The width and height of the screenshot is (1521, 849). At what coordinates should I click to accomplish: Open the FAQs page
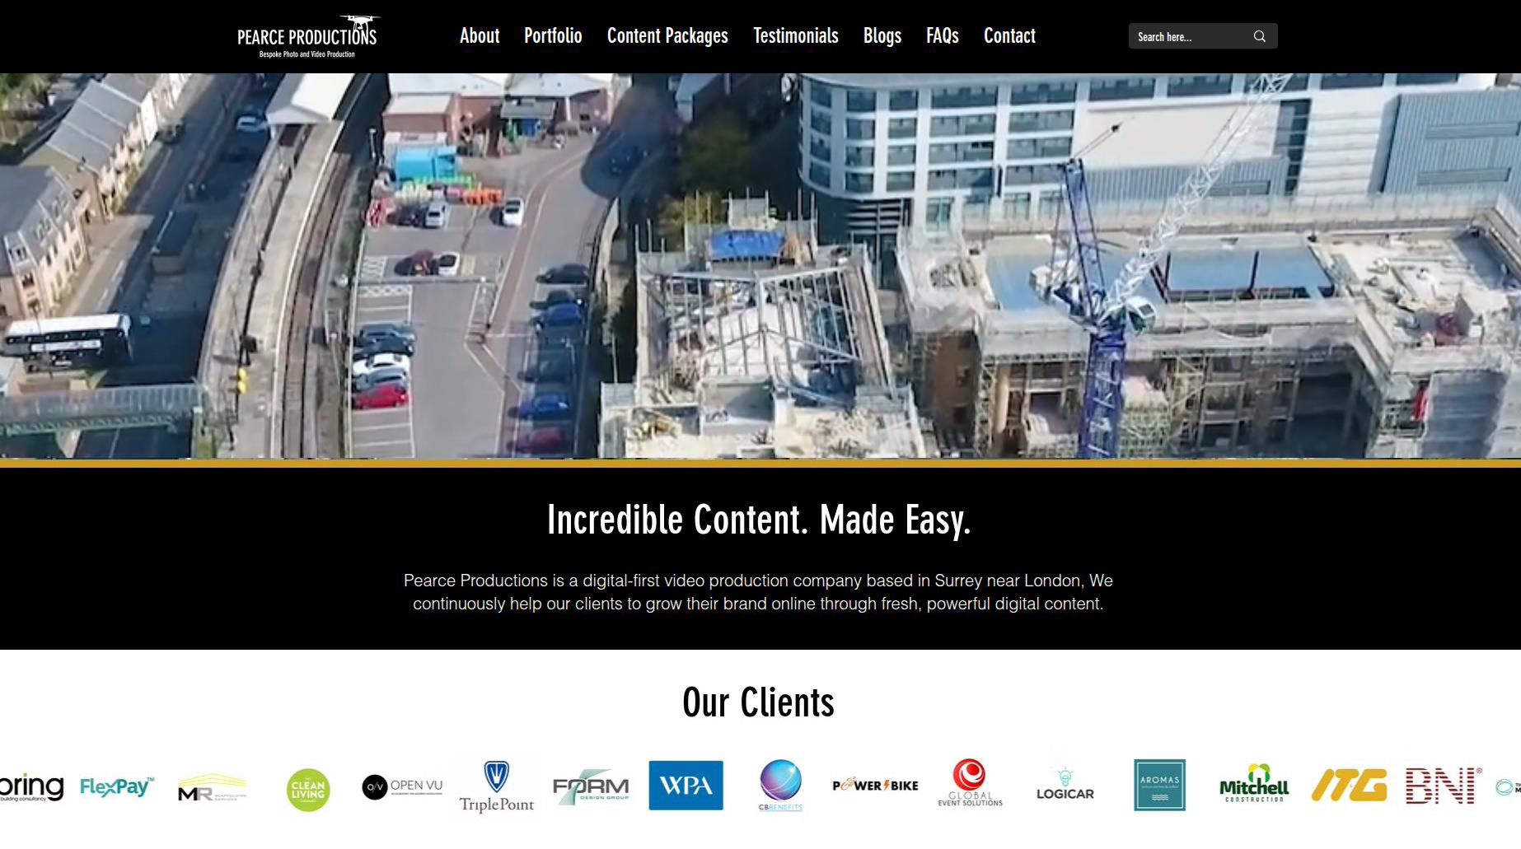942,36
